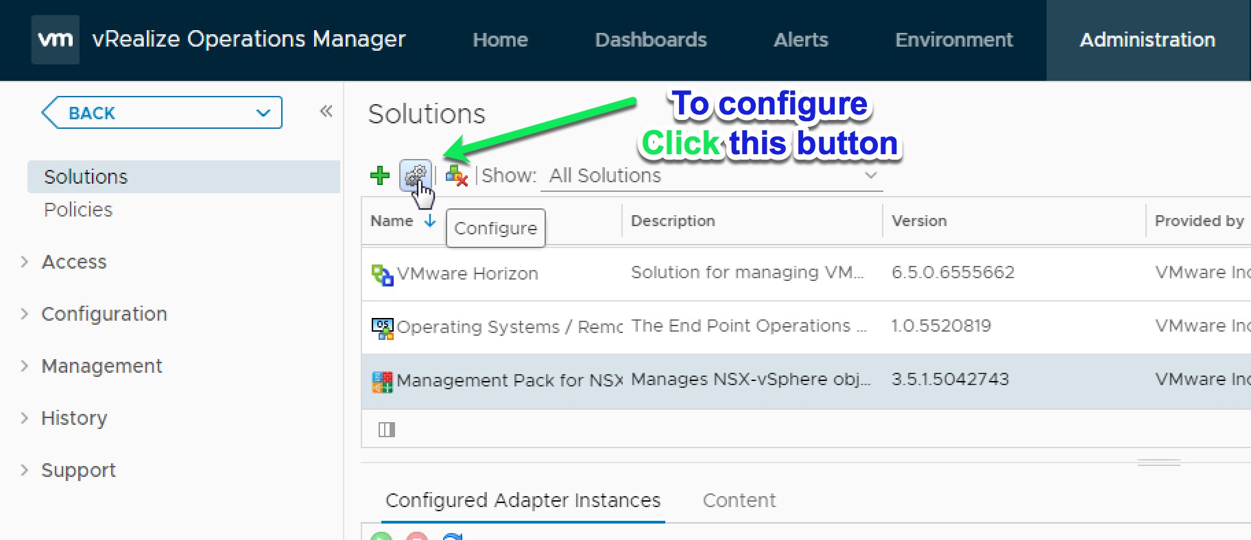This screenshot has width=1251, height=540.
Task: Open the Show All Solutions dropdown
Action: [x=713, y=175]
